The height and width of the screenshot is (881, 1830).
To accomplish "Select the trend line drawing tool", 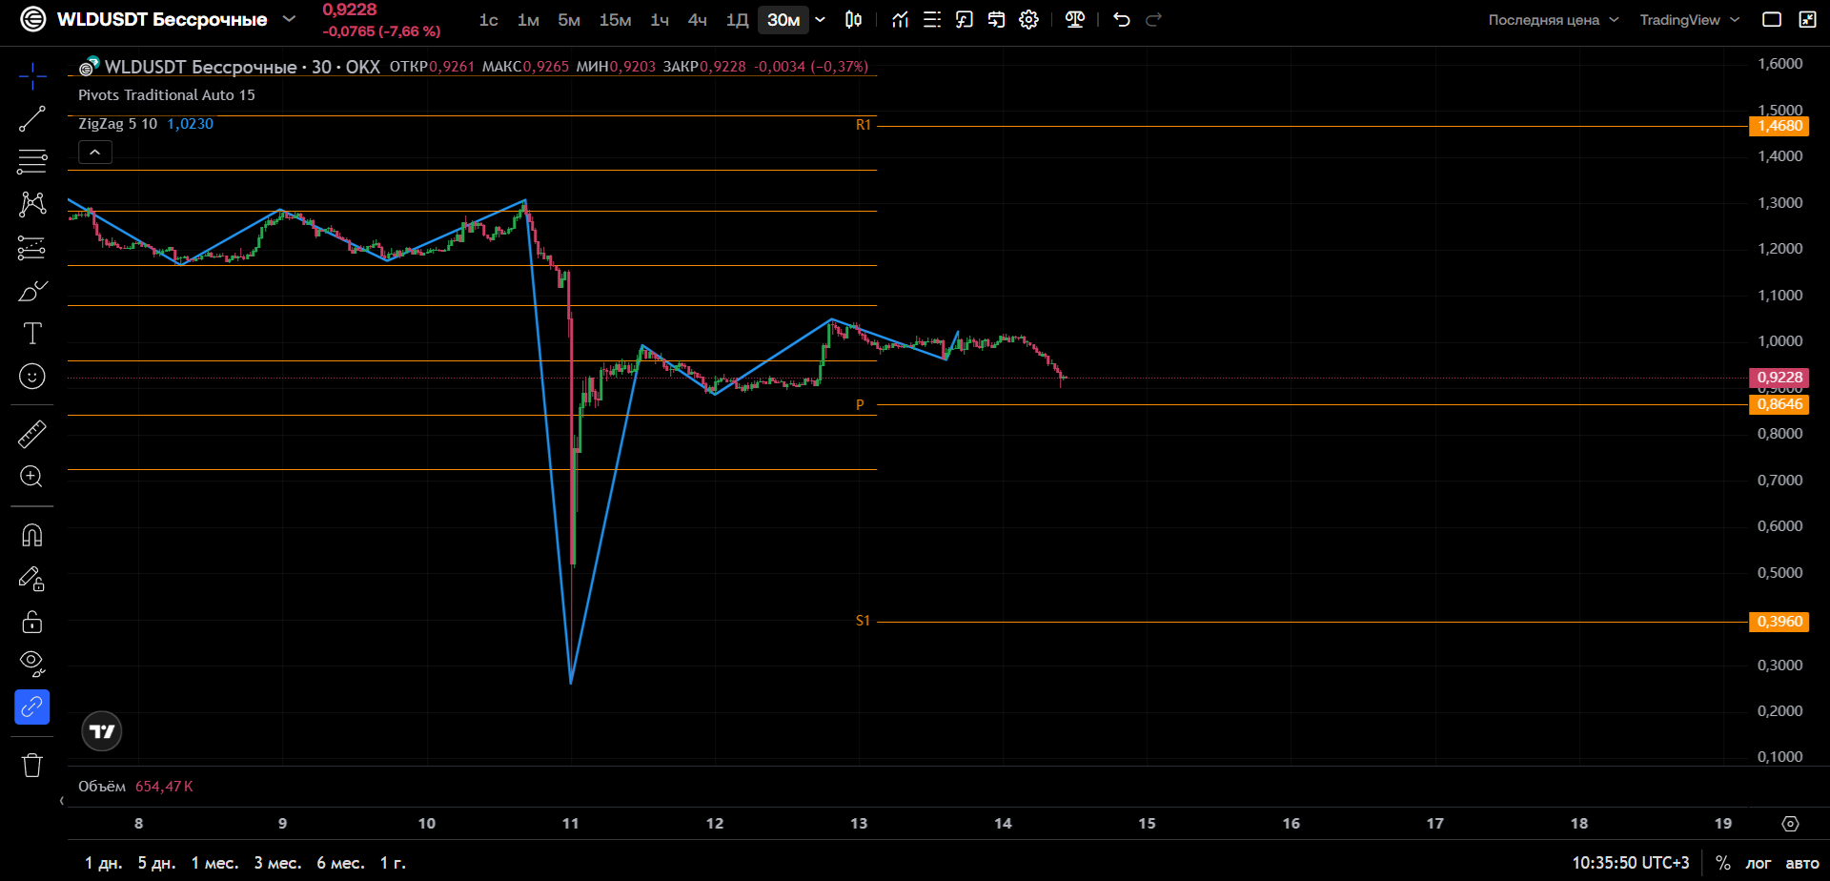I will (31, 118).
